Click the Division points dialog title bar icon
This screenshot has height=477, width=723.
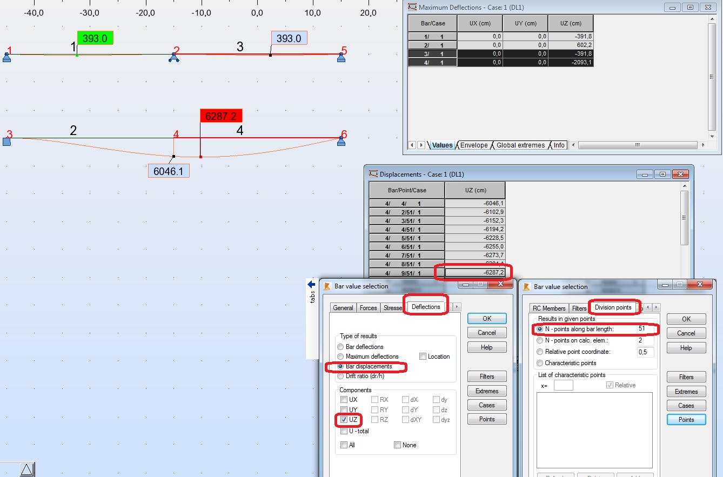tap(527, 287)
